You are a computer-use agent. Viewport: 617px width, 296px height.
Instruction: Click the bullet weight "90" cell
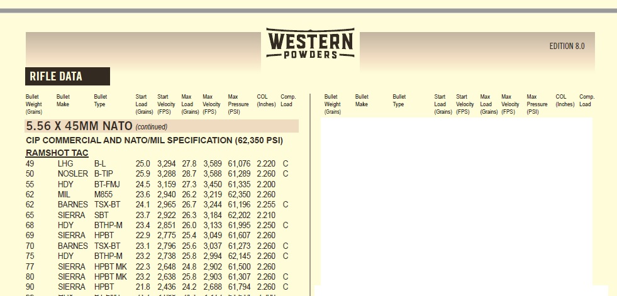pos(30,287)
